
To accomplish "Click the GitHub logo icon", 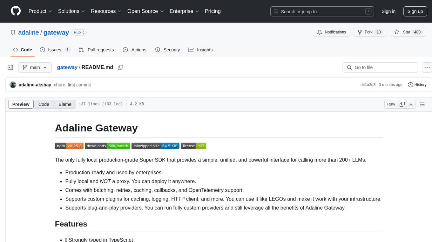I will point(16,11).
